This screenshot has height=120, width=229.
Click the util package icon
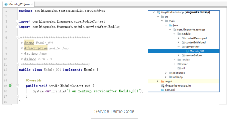(x=179, y=68)
